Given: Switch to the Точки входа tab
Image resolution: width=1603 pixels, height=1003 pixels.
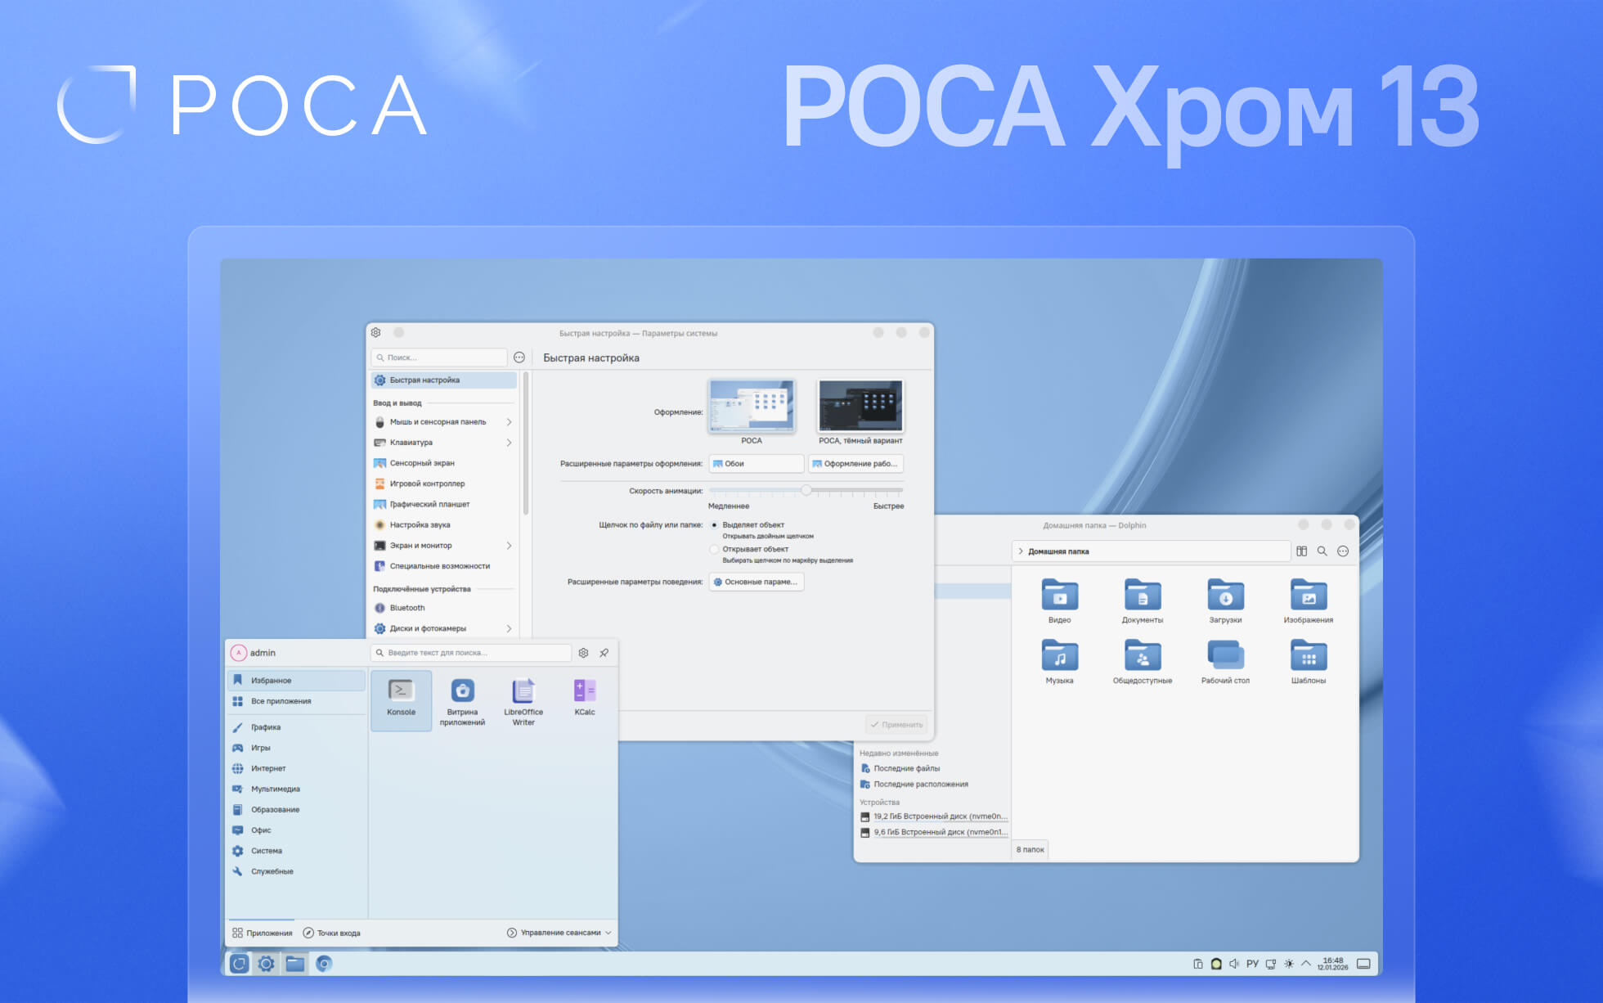Looking at the screenshot, I should (x=331, y=933).
